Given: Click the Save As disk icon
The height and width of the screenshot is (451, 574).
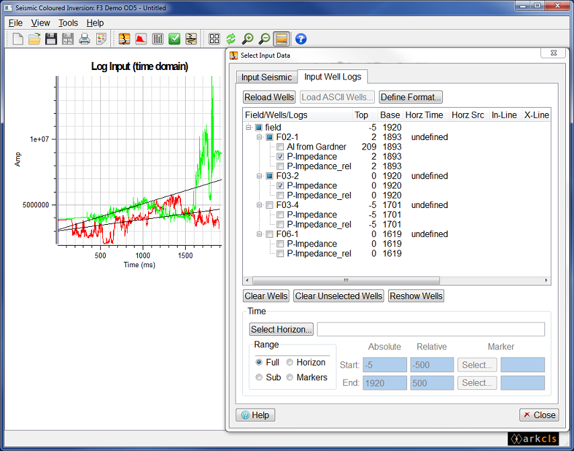Looking at the screenshot, I should coord(68,39).
